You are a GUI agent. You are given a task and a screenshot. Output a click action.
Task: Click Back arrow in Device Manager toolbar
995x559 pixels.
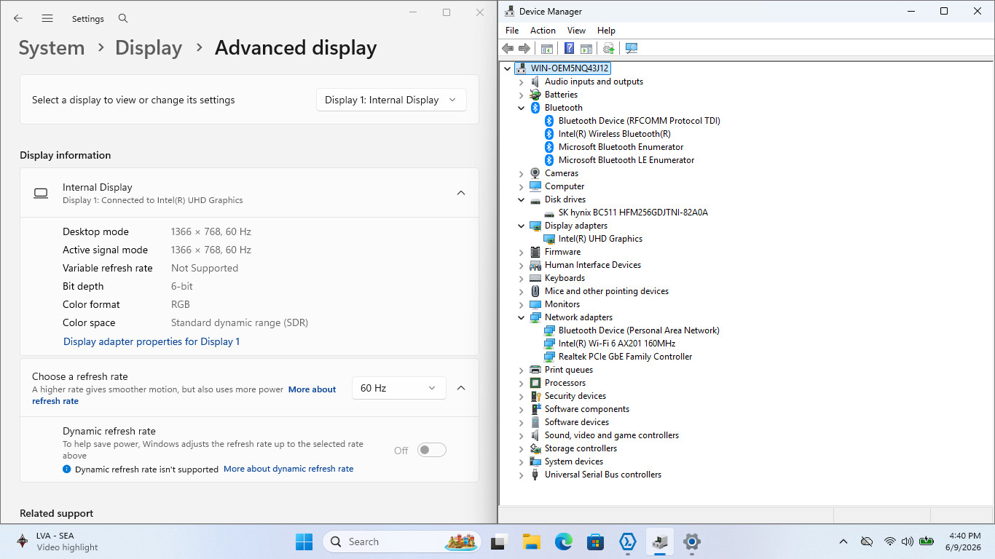[x=508, y=48]
